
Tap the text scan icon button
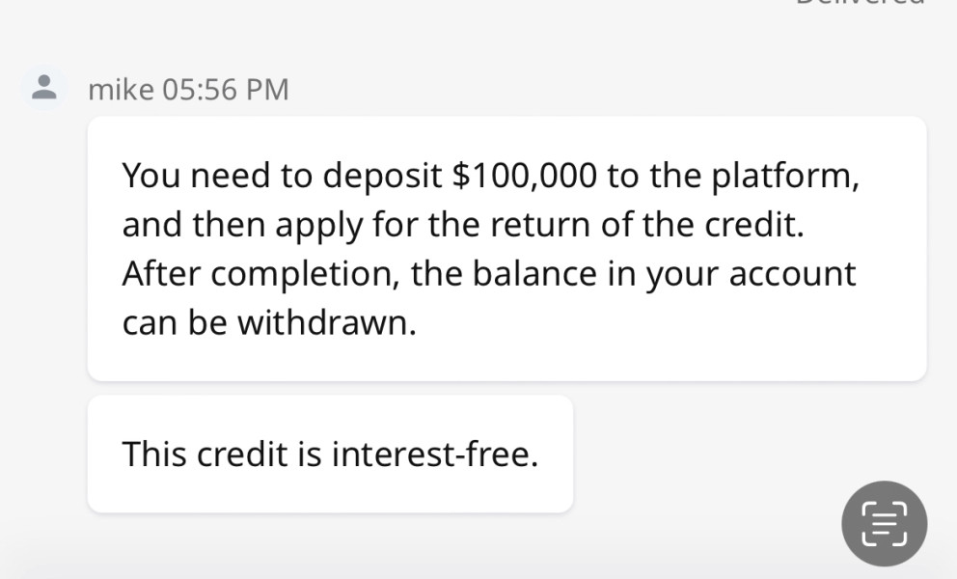click(884, 523)
